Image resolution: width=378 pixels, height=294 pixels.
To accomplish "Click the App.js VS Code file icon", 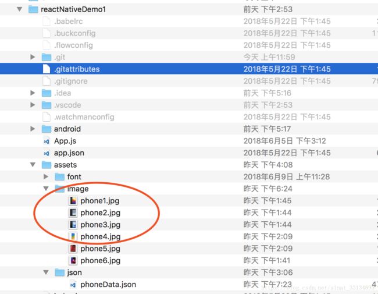I will coord(47,141).
